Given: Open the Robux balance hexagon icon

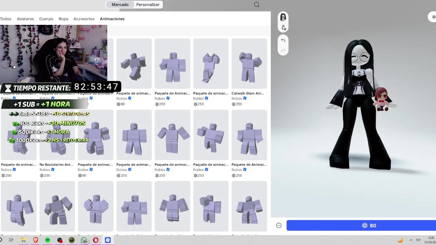Looking at the screenshot, I should 434,17.
